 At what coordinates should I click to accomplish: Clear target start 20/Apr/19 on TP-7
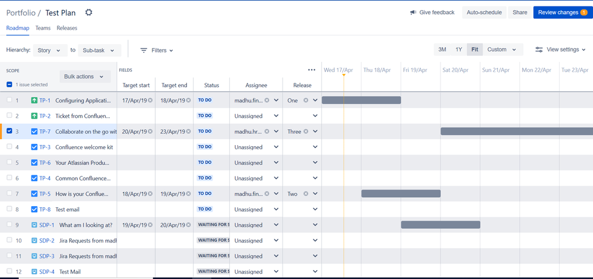click(150, 132)
